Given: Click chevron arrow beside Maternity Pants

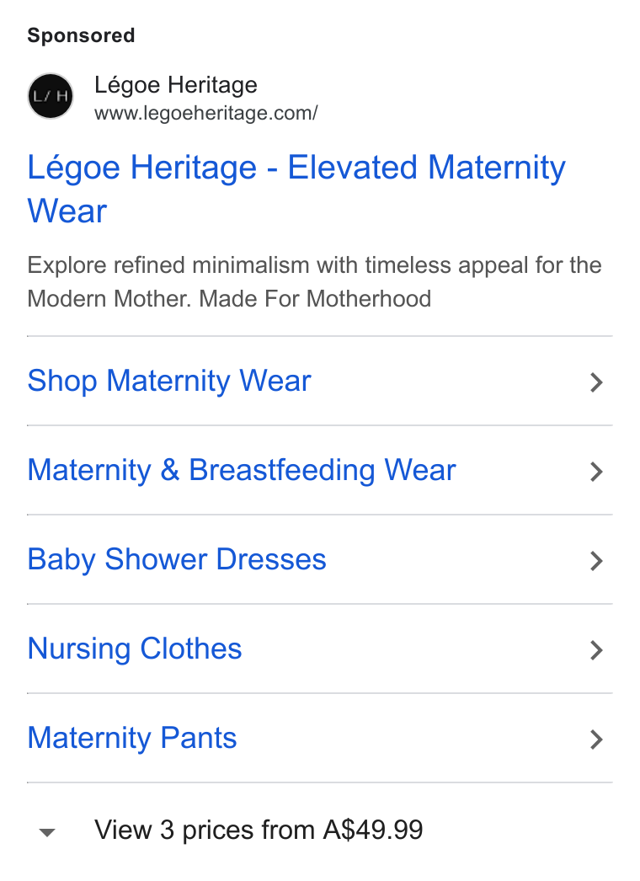Looking at the screenshot, I should 596,740.
